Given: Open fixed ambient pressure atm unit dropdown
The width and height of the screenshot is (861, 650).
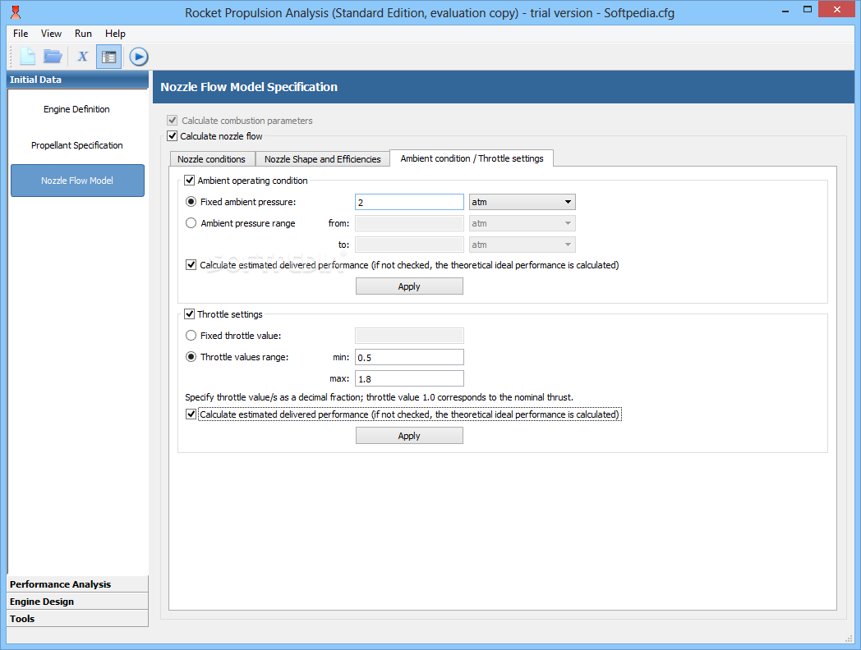Looking at the screenshot, I should 523,202.
